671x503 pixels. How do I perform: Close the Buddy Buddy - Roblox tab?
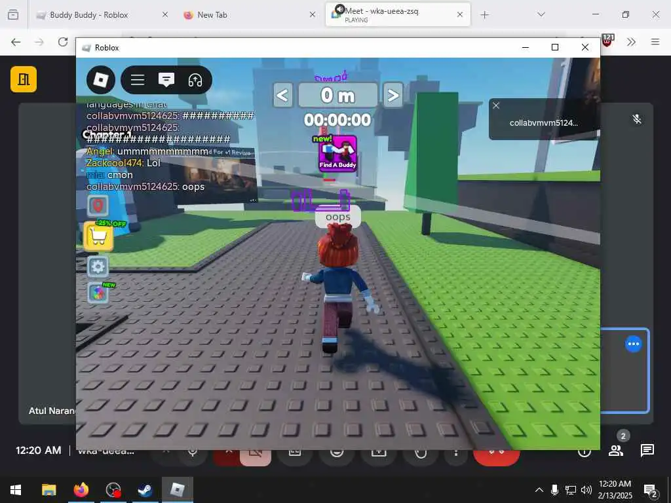click(x=164, y=14)
